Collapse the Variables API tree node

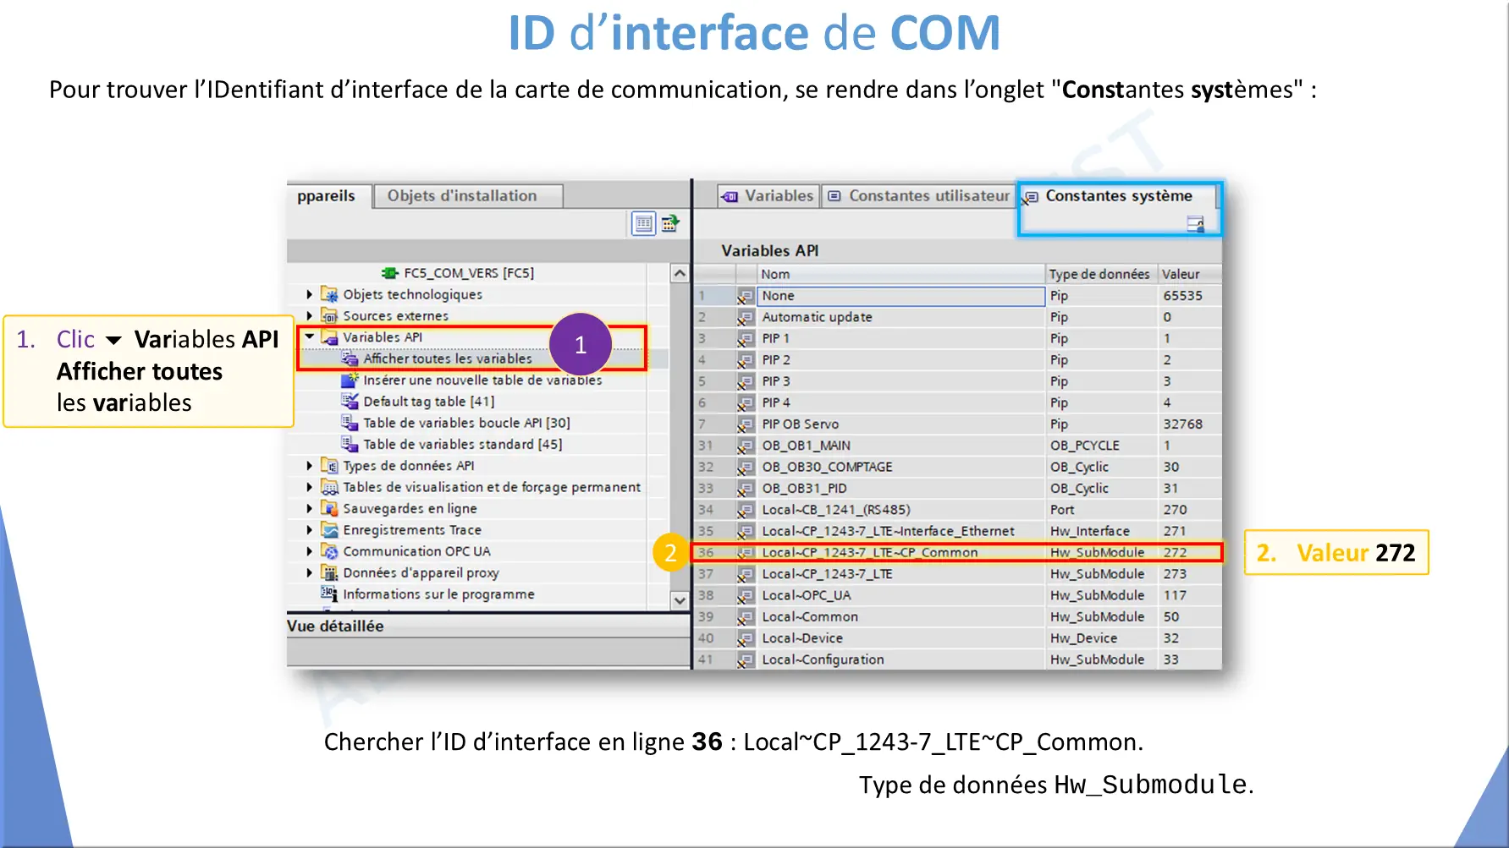(310, 336)
